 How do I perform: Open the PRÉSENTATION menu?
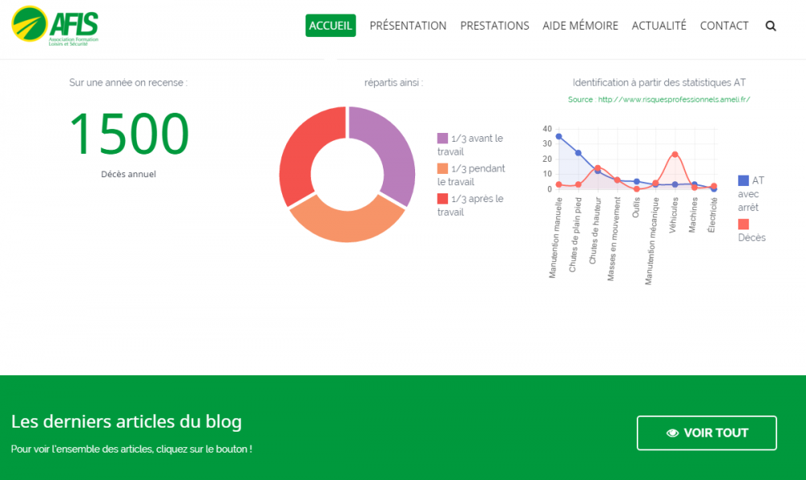tap(408, 26)
